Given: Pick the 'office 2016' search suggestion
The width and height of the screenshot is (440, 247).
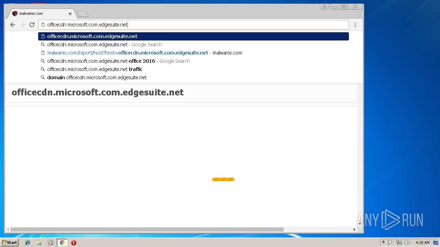Looking at the screenshot, I should point(194,61).
